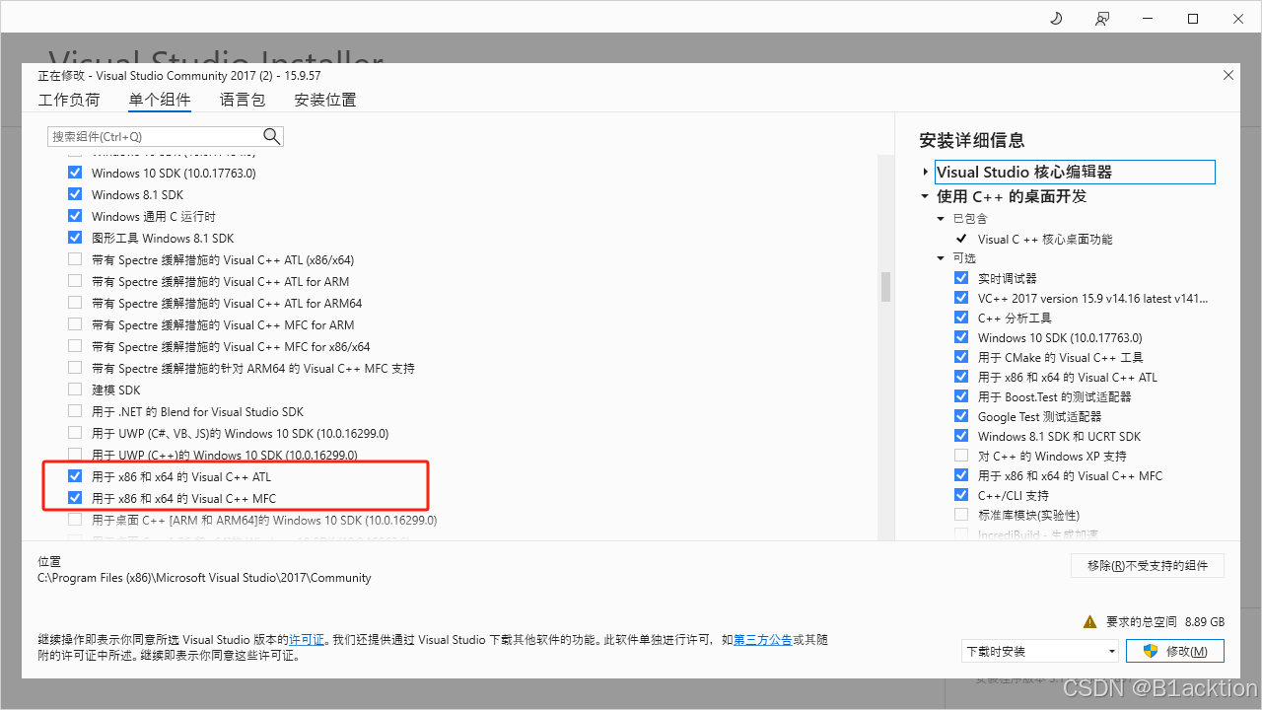1262x710 pixels.
Task: Open the 许可证 link
Action: [307, 640]
